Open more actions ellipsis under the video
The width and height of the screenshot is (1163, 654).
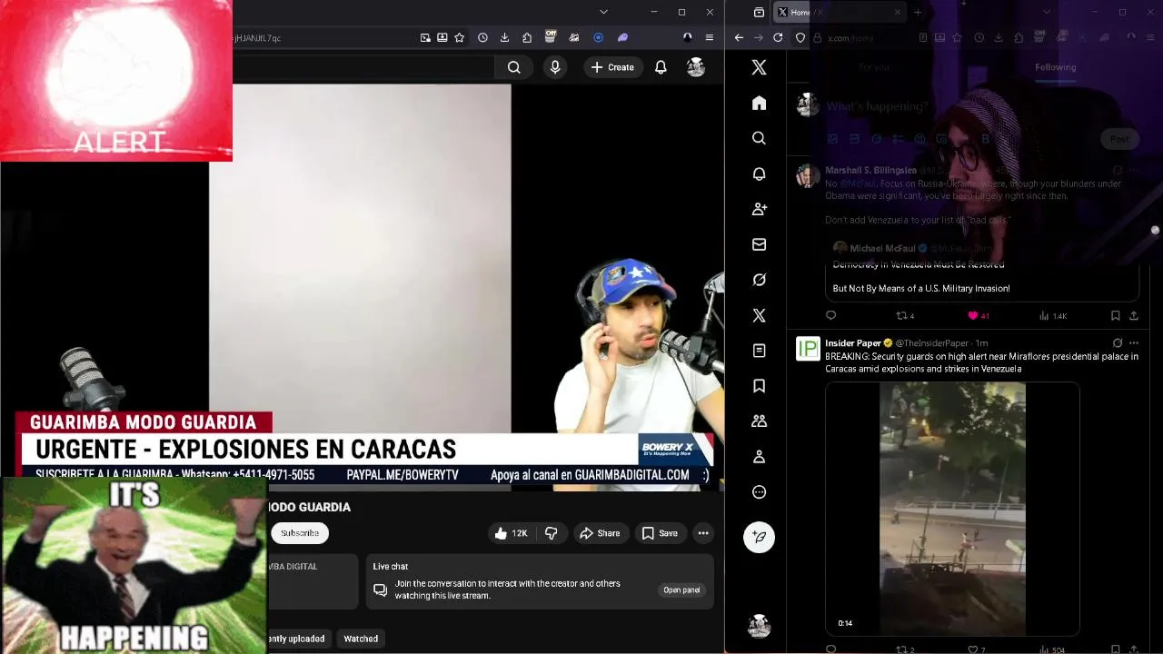click(703, 533)
